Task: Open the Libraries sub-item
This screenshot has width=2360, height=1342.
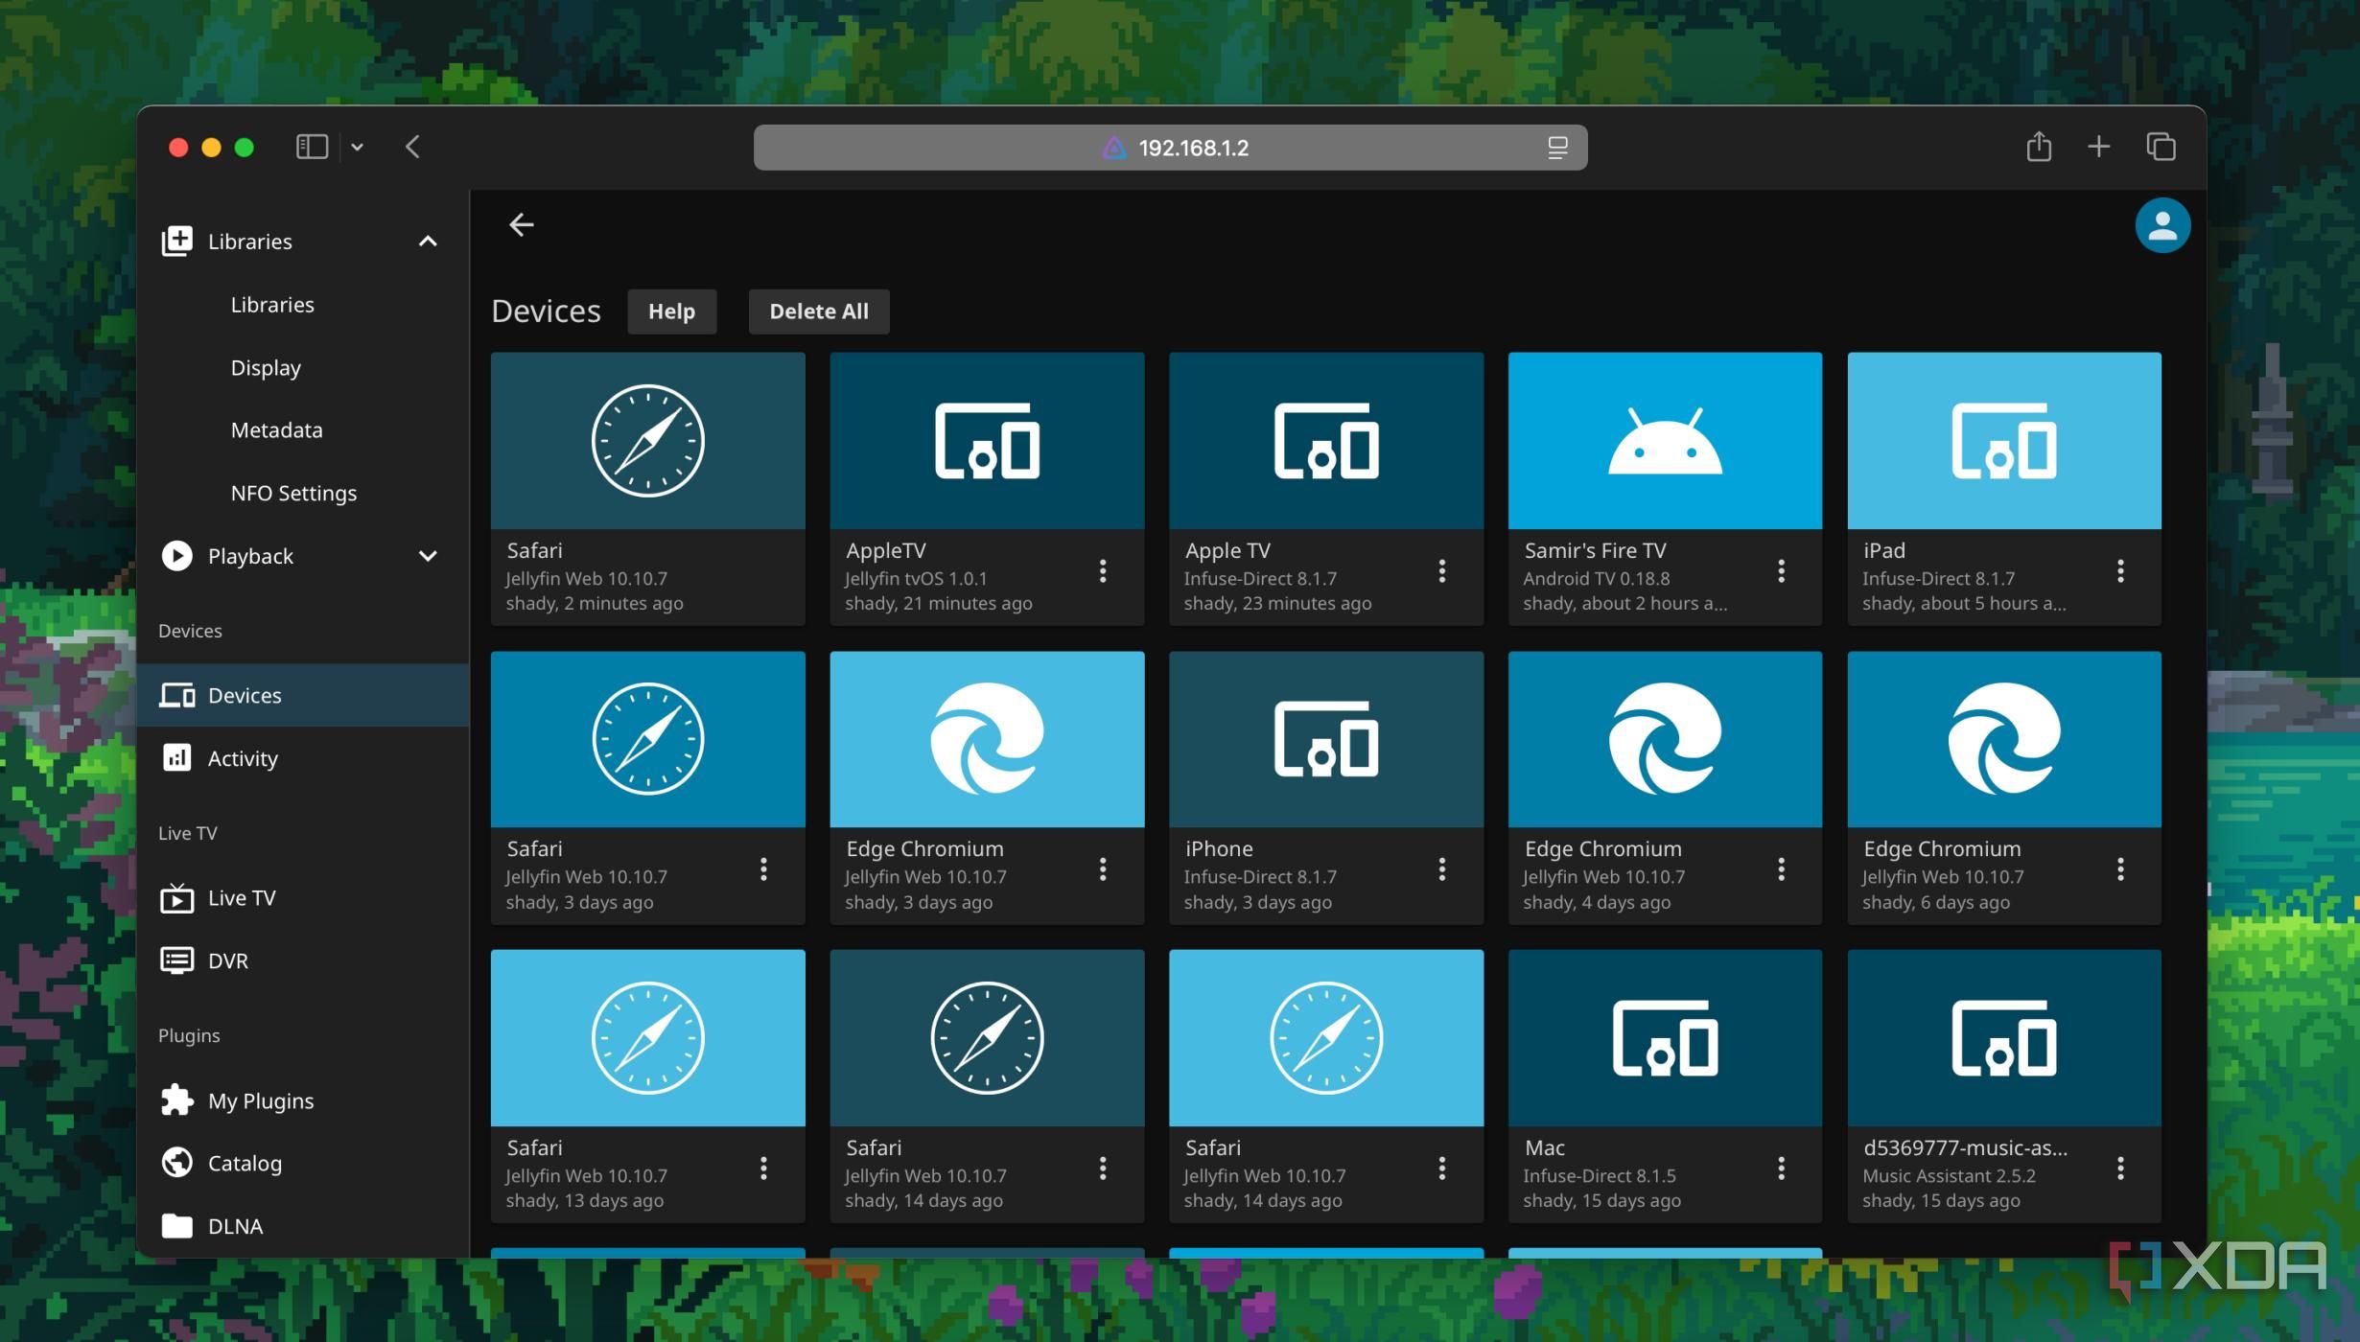Action: 272,304
